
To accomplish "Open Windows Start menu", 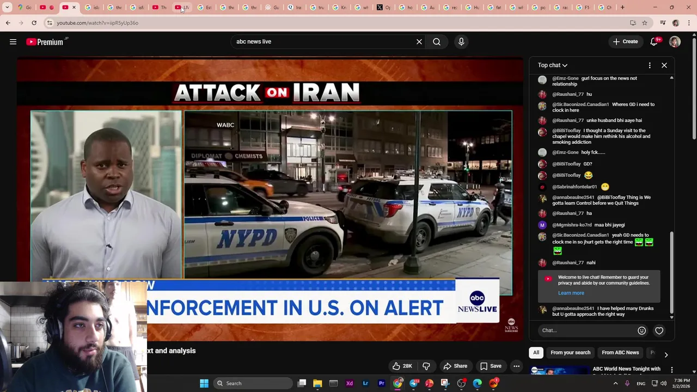I will point(204,383).
